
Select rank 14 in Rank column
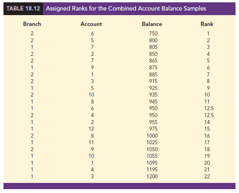click(x=208, y=122)
